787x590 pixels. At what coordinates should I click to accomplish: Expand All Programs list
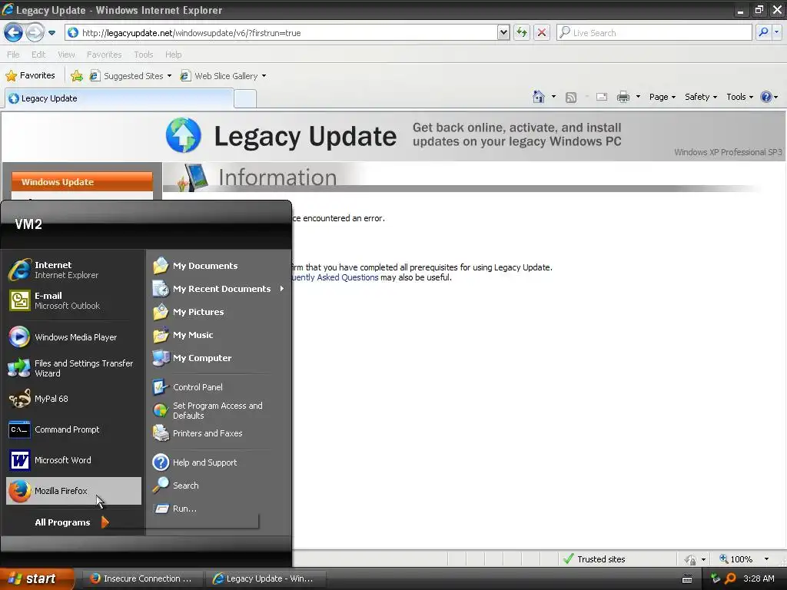[x=71, y=522]
